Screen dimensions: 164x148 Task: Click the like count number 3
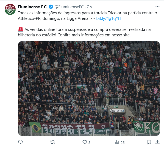89,142
